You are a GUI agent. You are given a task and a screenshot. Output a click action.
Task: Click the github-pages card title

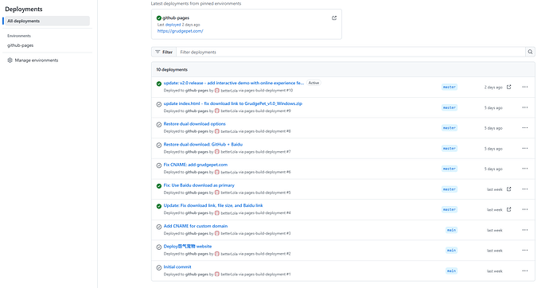(176, 18)
